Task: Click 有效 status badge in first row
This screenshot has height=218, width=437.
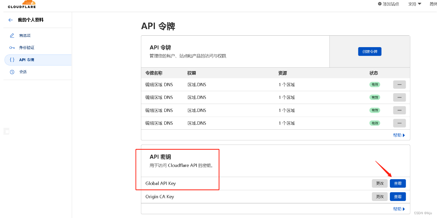Action: coord(375,85)
